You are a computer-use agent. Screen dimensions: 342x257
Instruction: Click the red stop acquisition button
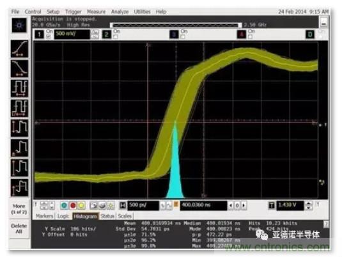pyautogui.click(x=73, y=205)
